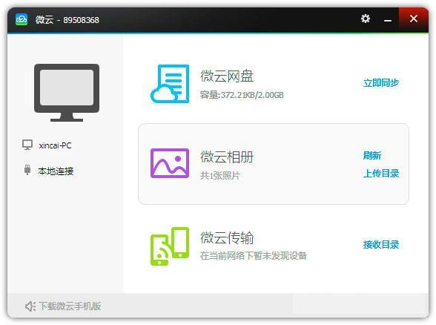Click the 微云网盘 heading

pos(227,76)
